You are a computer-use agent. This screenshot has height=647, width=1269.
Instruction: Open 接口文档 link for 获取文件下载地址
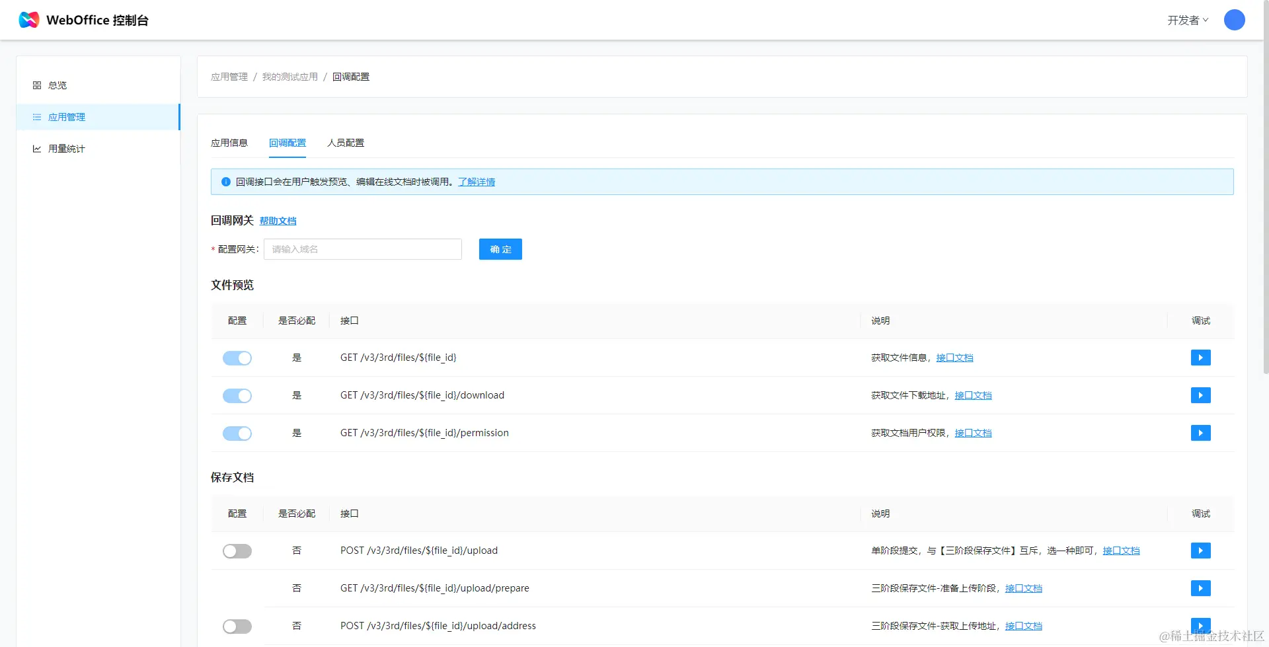point(973,395)
